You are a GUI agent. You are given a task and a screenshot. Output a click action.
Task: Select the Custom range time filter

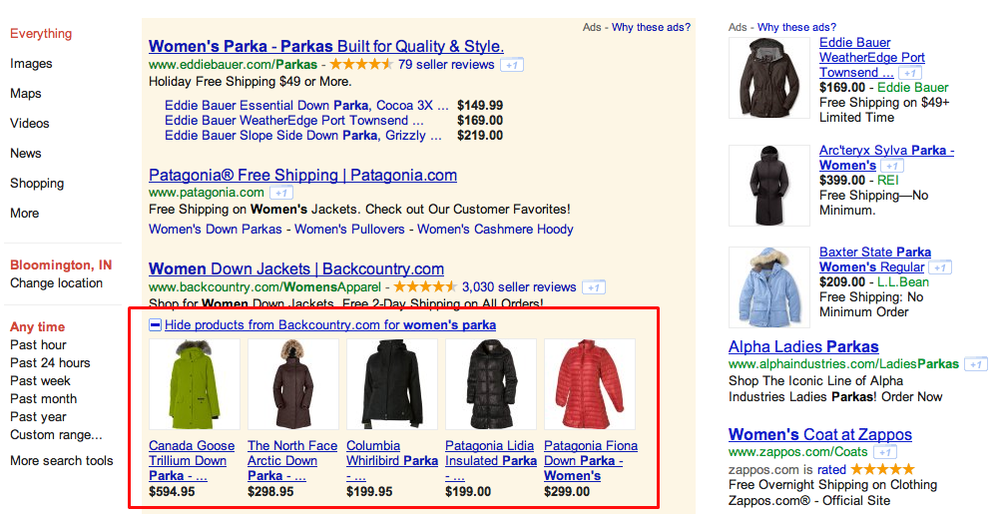coord(56,435)
